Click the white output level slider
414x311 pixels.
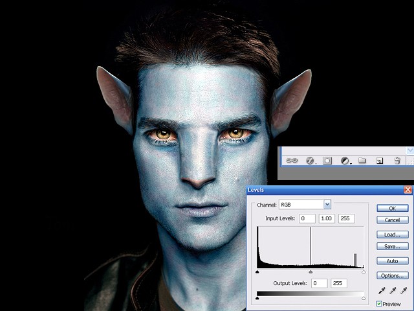364,298
